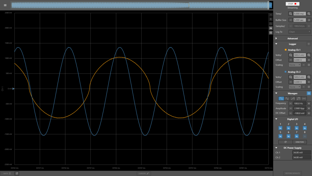Collapse the Digital I/O section
The width and height of the screenshot is (312, 176).
pyautogui.click(x=276, y=119)
